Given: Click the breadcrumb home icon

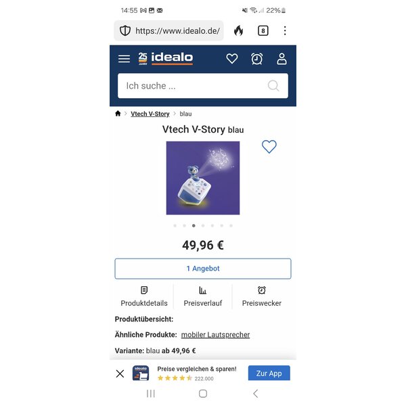Looking at the screenshot, I should [118, 114].
